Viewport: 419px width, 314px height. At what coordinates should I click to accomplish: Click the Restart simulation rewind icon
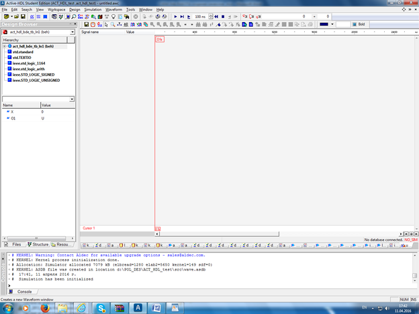[216, 16]
